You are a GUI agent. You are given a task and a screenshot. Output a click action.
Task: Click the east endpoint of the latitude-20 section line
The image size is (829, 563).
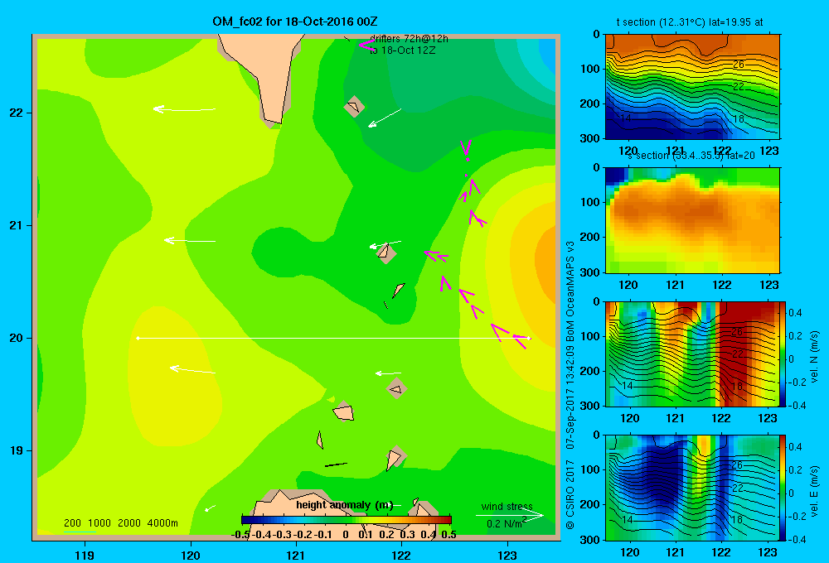[x=529, y=338]
